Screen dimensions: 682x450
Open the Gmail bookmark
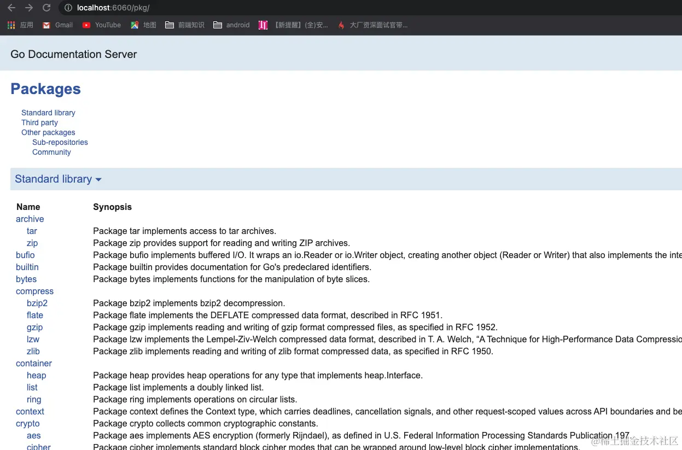[x=58, y=25]
